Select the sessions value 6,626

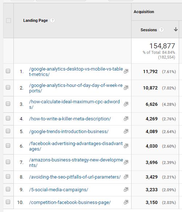(x=151, y=104)
